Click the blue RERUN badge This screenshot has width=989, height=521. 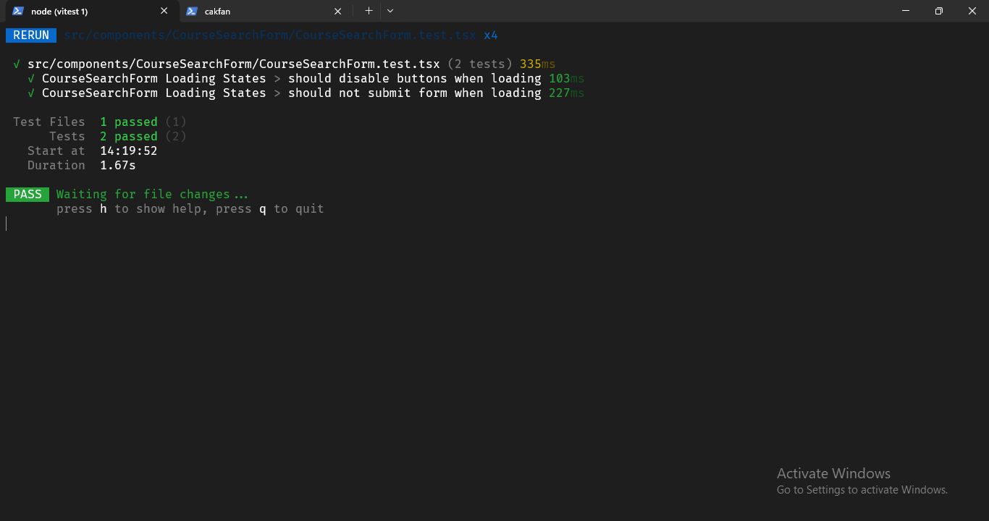click(x=30, y=35)
